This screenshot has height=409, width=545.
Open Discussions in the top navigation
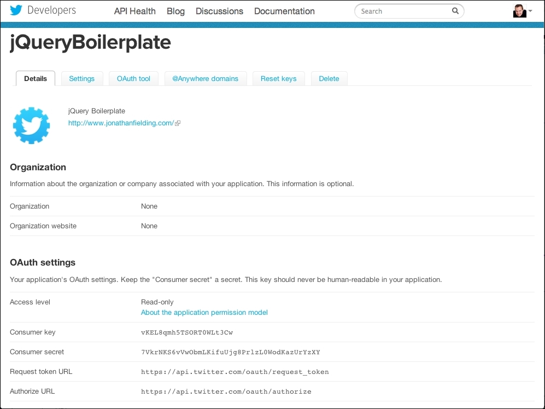(x=219, y=11)
